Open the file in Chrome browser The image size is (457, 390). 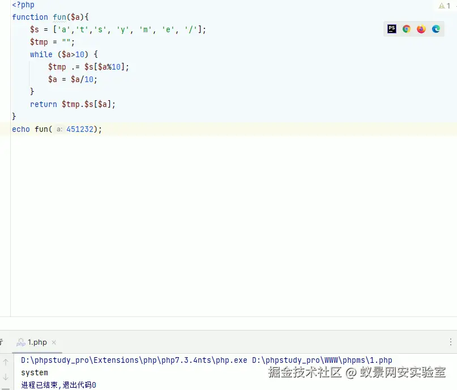(407, 29)
